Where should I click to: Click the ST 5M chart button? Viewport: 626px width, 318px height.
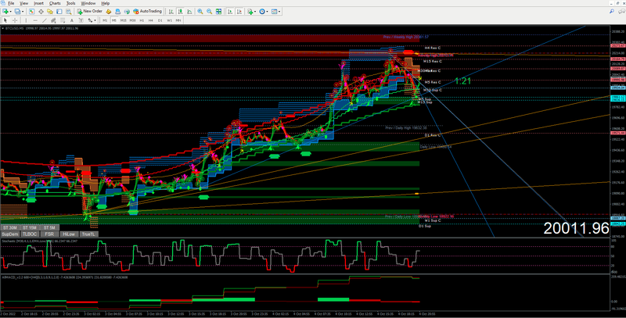(x=49, y=227)
